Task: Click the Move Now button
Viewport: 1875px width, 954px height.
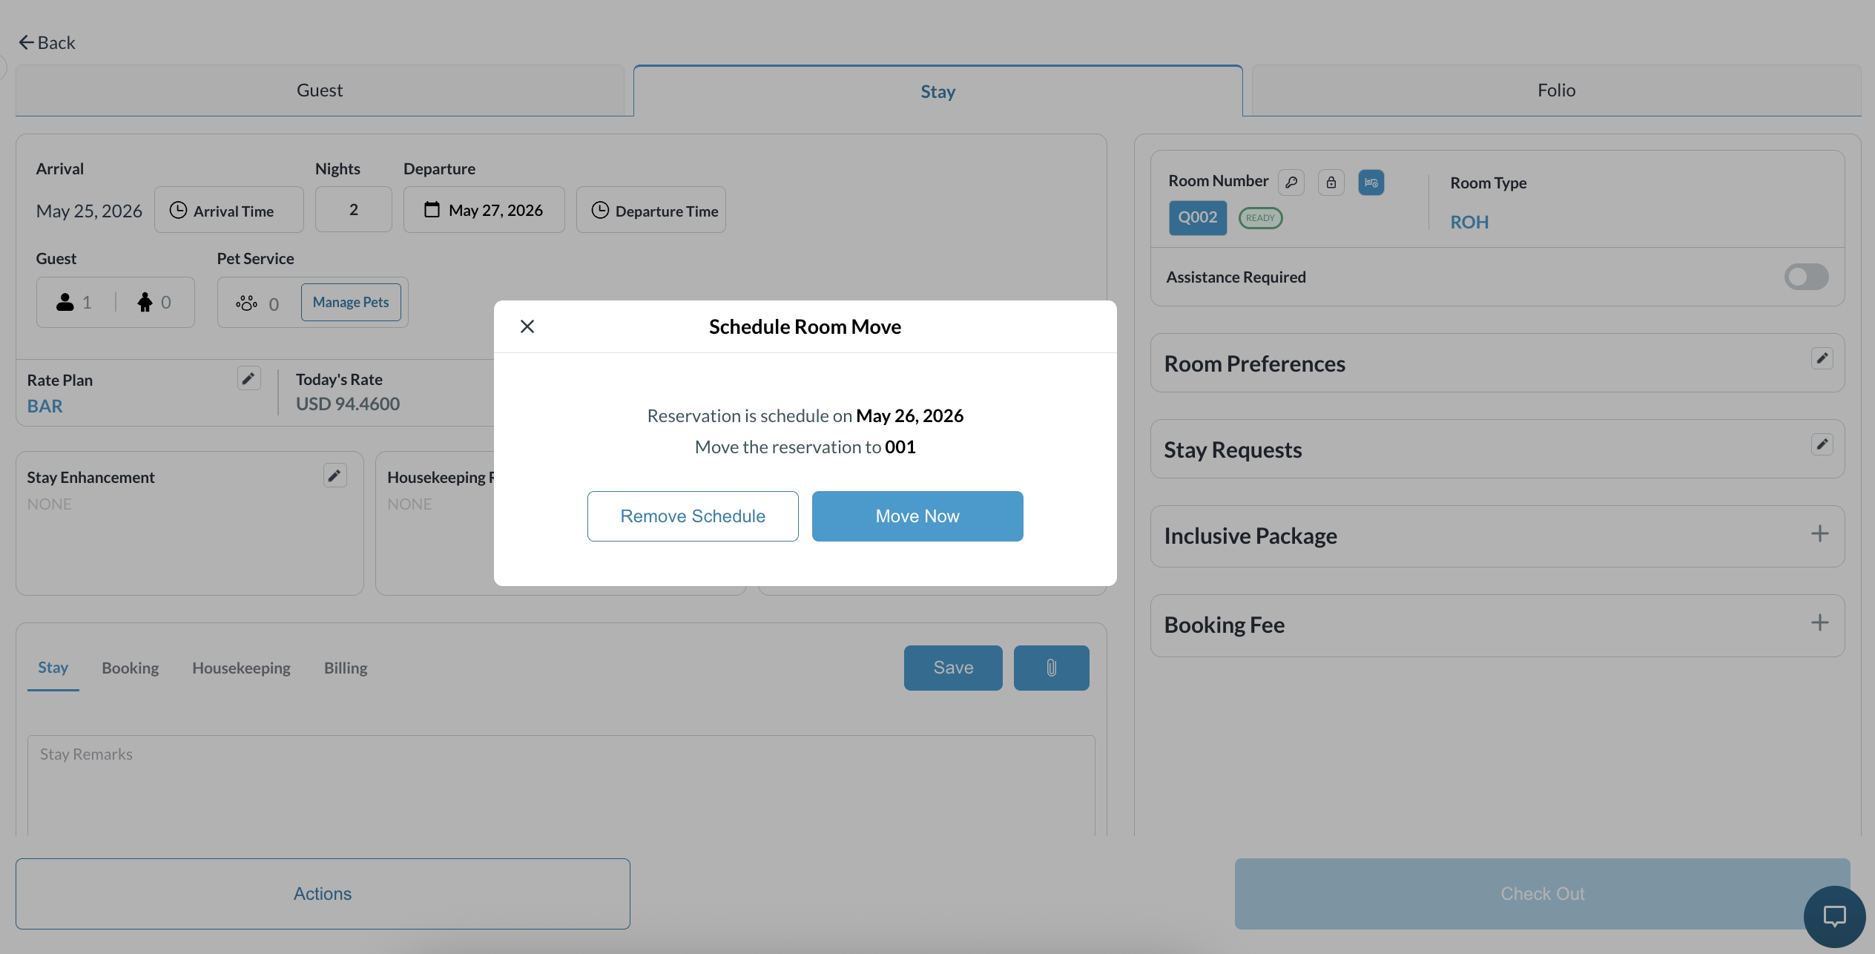Action: tap(917, 516)
